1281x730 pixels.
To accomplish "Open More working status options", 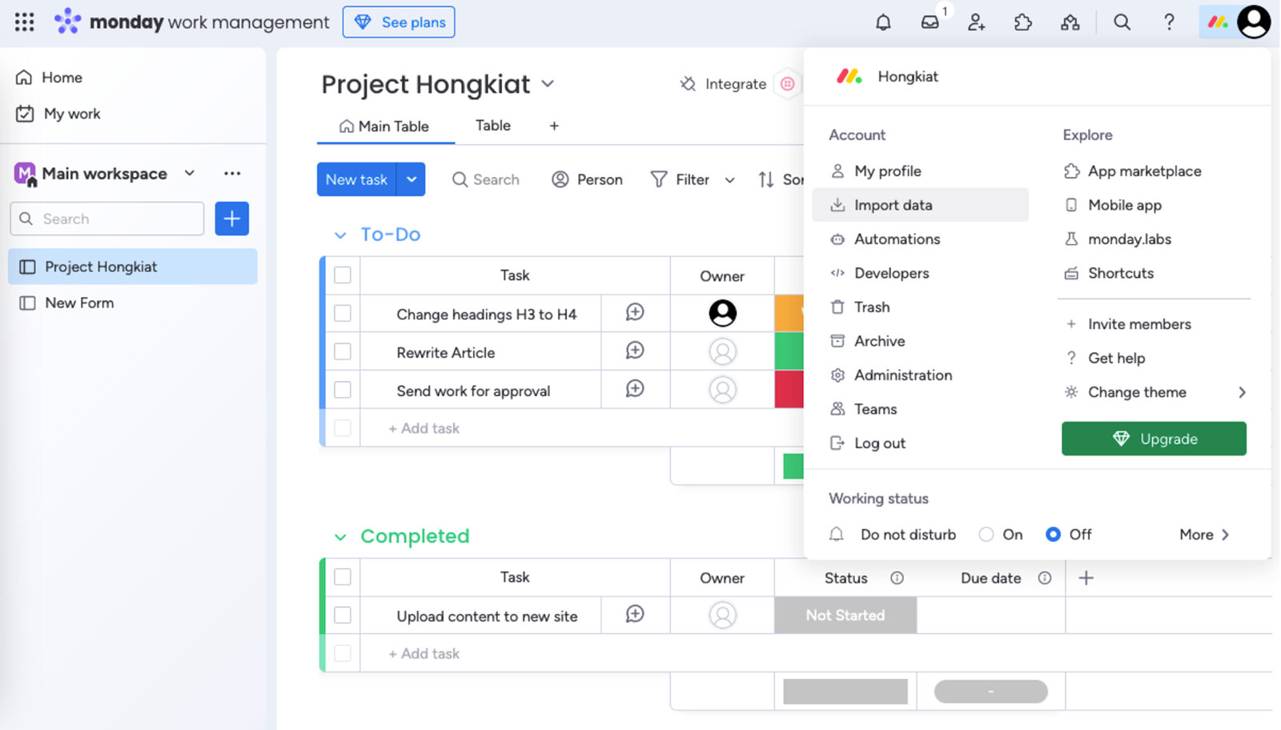I will pos(1204,534).
